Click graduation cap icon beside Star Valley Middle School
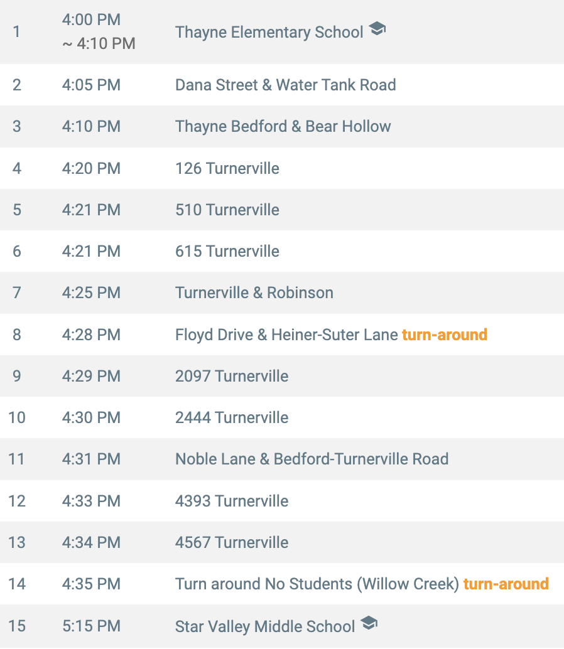The height and width of the screenshot is (649, 564). coord(369,623)
